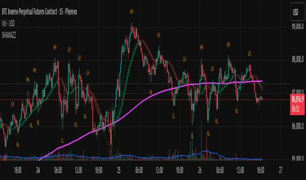Image resolution: width=306 pixels, height=180 pixels.
Task: Select the SHAMAZZ indicator label
Action: [9, 35]
